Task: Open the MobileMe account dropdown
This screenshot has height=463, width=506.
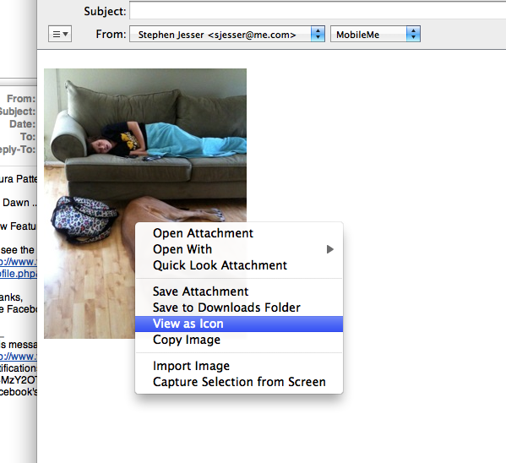Action: [x=375, y=35]
